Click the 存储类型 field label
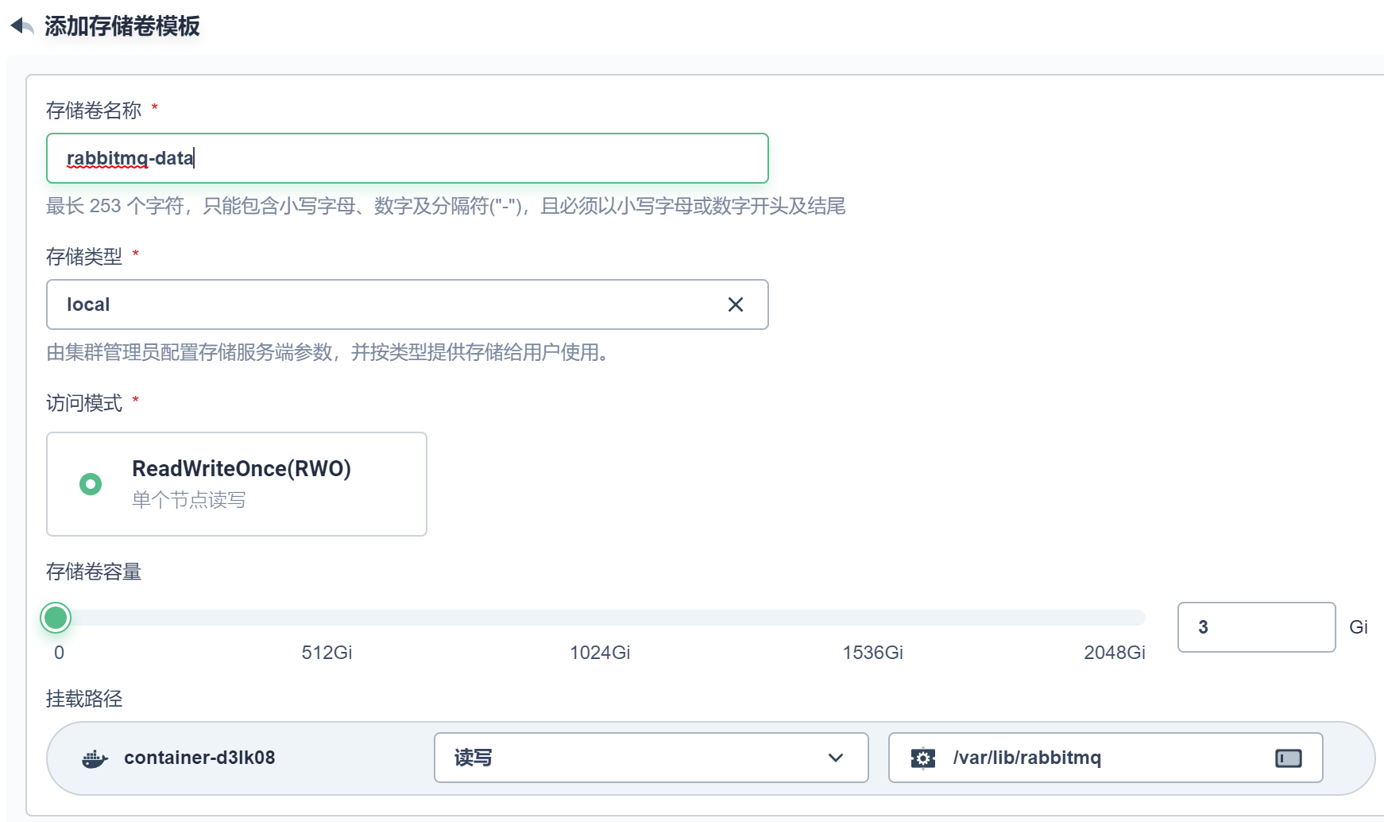This screenshot has width=1384, height=822. pyautogui.click(x=84, y=257)
